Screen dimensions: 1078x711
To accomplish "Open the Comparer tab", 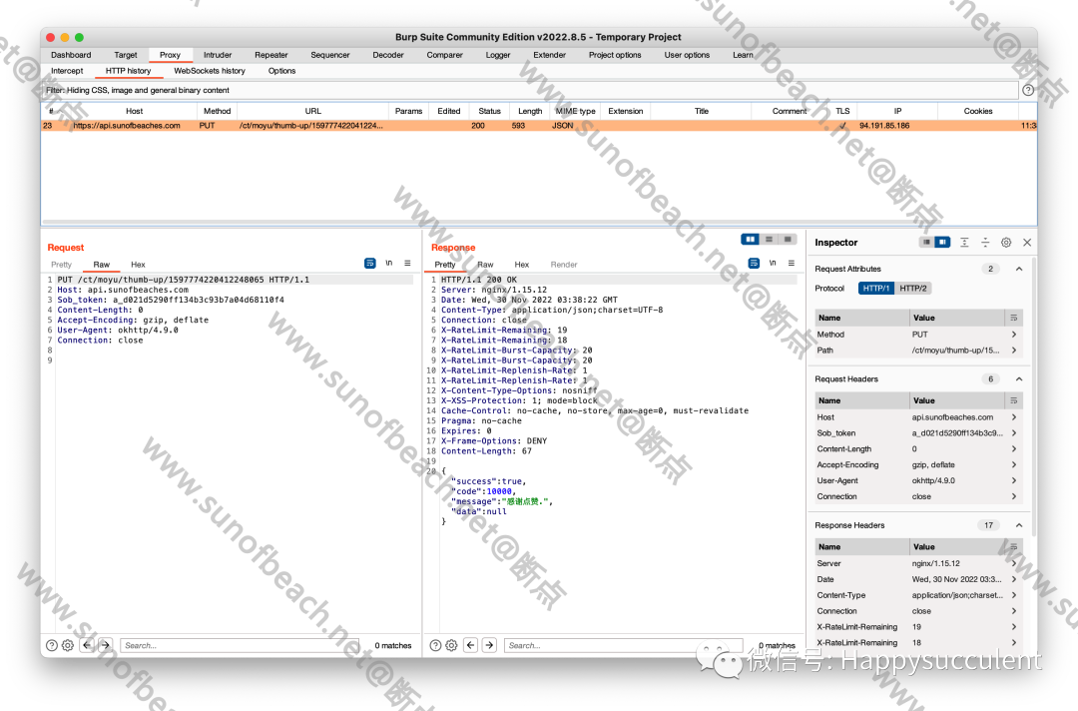I will [444, 55].
